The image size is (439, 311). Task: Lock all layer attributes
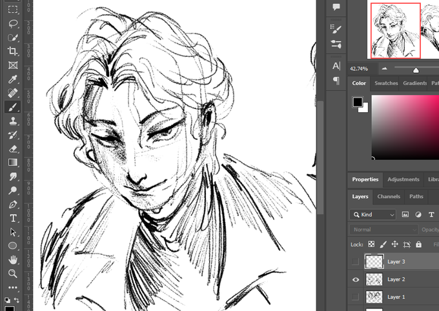418,244
